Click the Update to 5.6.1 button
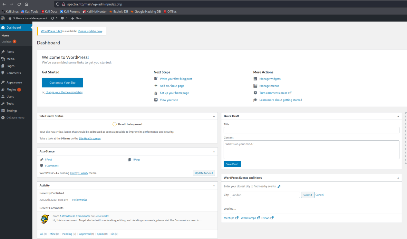Image resolution: width=407 pixels, height=239 pixels. click(204, 173)
